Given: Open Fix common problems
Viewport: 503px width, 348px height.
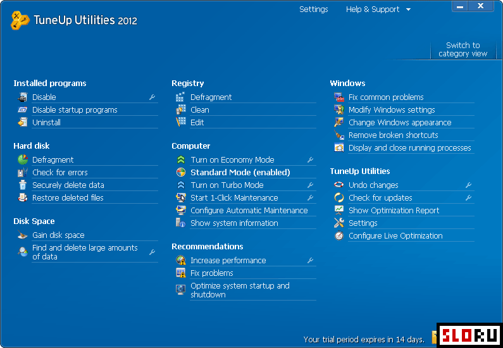Looking at the screenshot, I should (x=386, y=97).
